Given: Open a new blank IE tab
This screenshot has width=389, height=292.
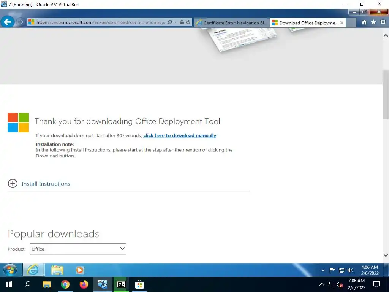Looking at the screenshot, I should point(351,23).
